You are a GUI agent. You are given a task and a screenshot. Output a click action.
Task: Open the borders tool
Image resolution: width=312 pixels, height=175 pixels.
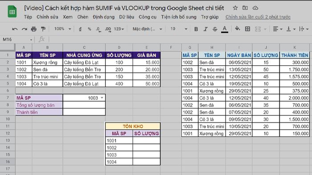pyautogui.click(x=247, y=29)
